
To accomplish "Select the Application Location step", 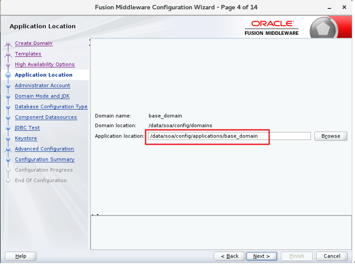I will pos(43,75).
